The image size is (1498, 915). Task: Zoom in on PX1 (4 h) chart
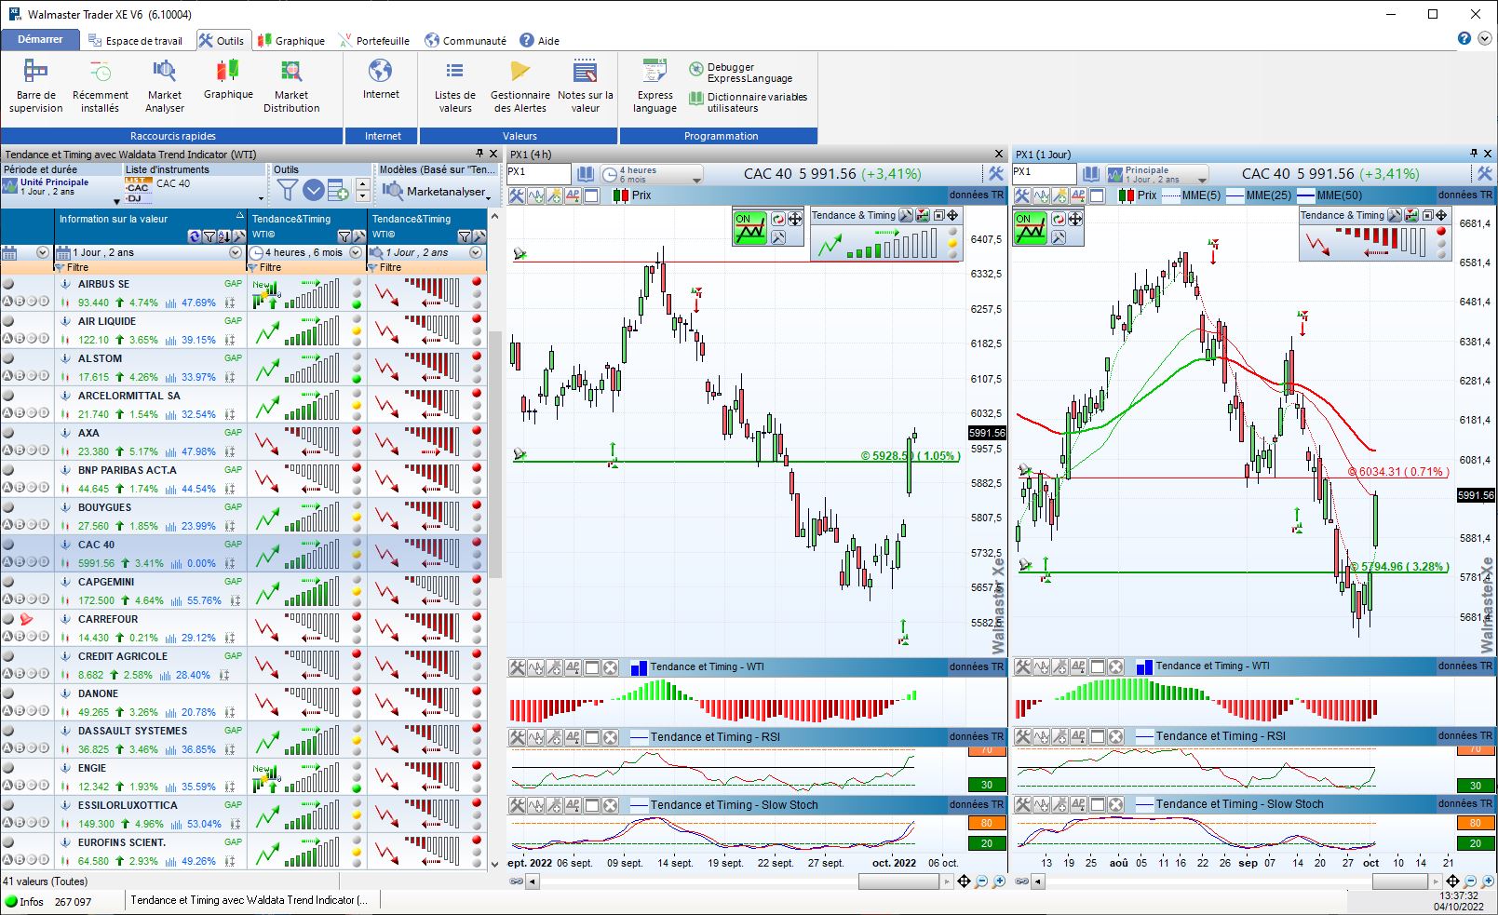[999, 881]
